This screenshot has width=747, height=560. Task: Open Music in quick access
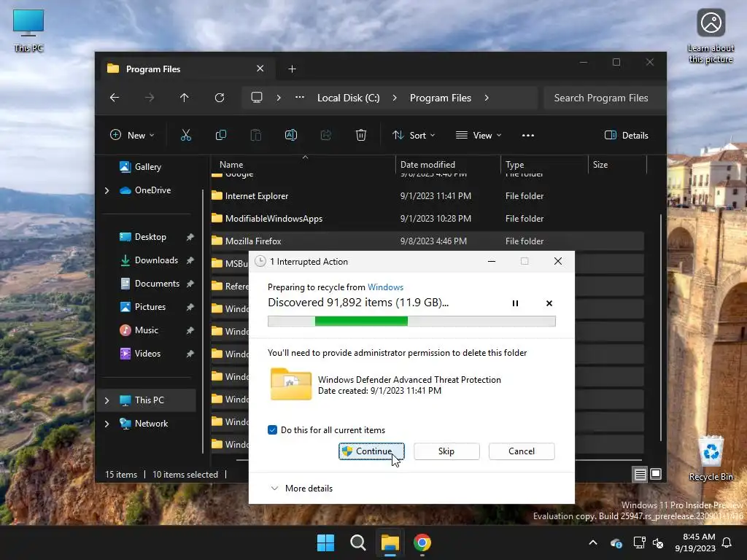(139, 330)
